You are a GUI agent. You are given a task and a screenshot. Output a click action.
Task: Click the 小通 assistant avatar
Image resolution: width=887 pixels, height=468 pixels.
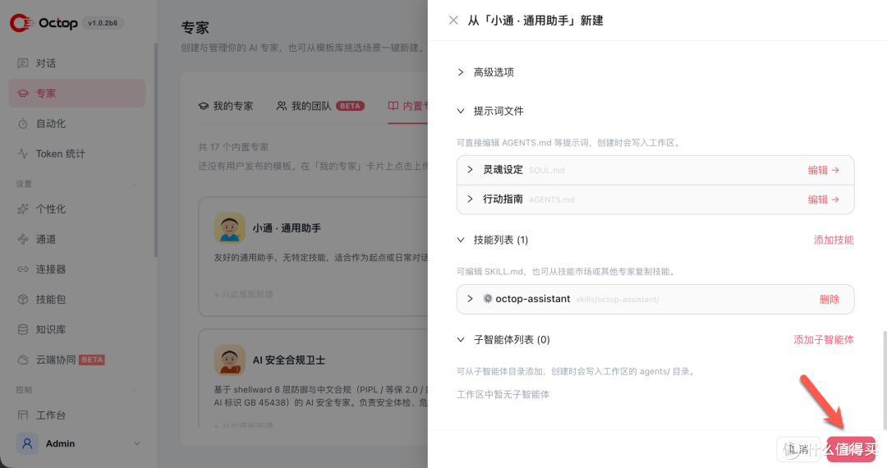click(x=229, y=227)
